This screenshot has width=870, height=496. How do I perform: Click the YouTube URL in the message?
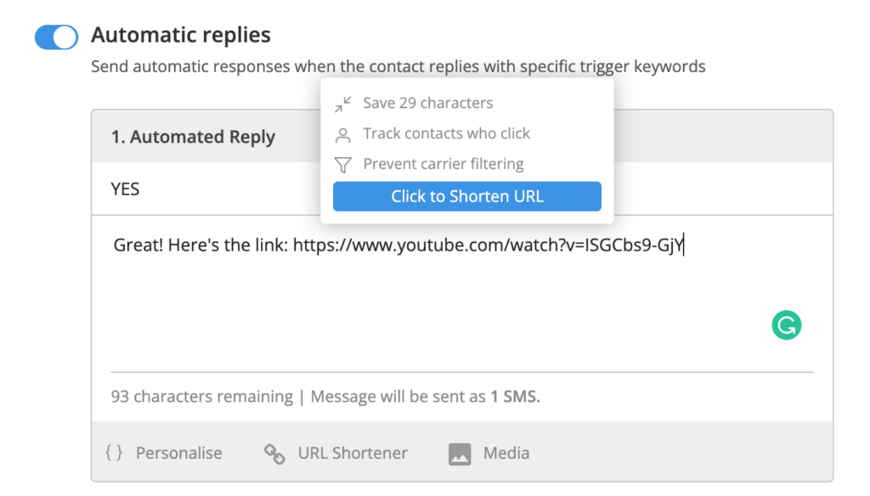489,245
